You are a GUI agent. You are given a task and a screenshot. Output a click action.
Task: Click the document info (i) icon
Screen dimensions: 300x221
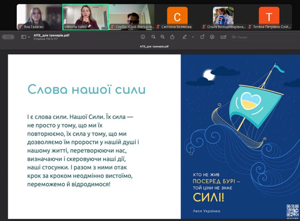pyautogui.click(x=143, y=37)
